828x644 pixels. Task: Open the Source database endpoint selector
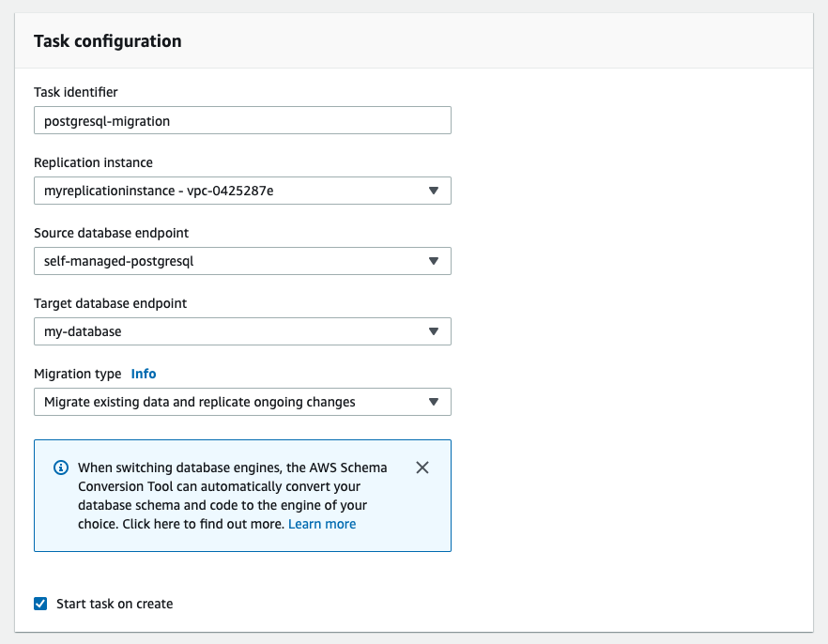pos(242,260)
